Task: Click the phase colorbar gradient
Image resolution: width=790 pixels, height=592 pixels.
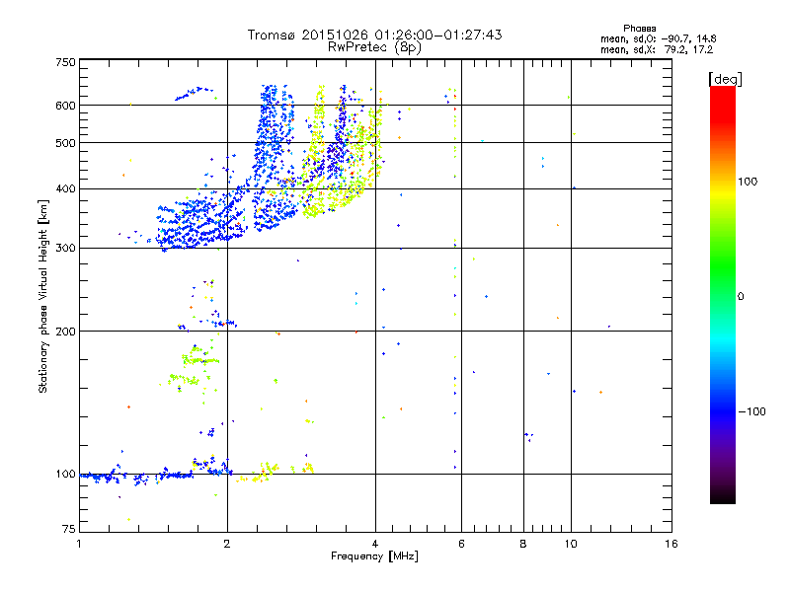Action: (723, 295)
